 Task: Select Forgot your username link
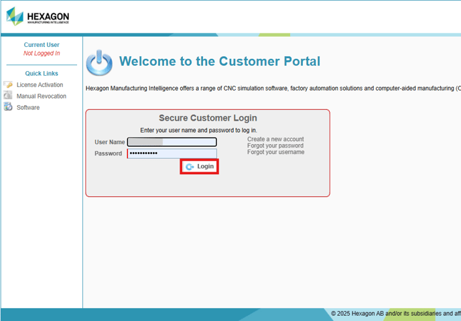[x=275, y=153]
